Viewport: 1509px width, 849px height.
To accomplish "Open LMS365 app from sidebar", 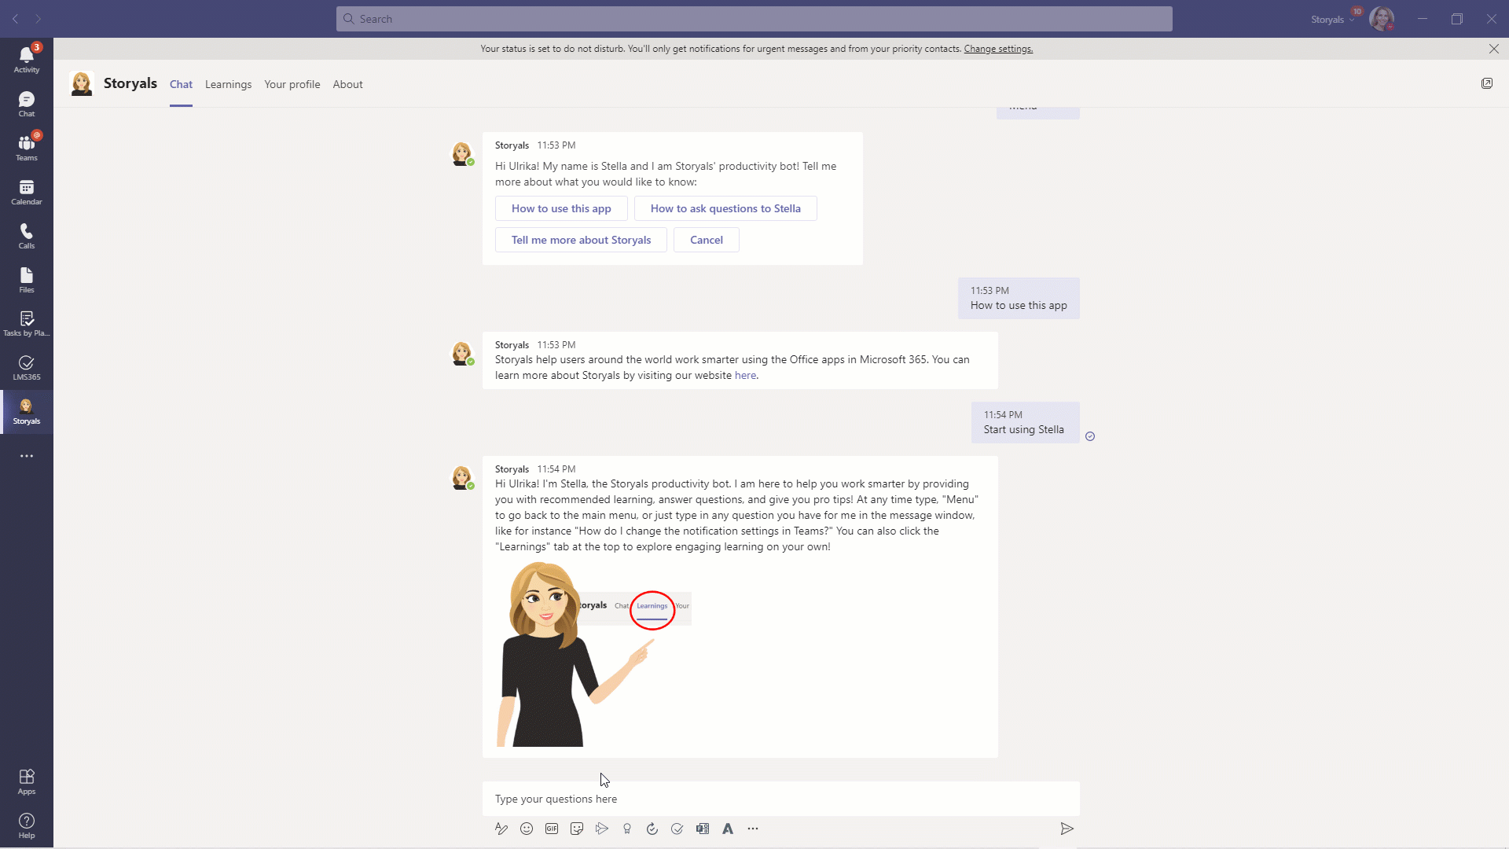I will pyautogui.click(x=26, y=367).
